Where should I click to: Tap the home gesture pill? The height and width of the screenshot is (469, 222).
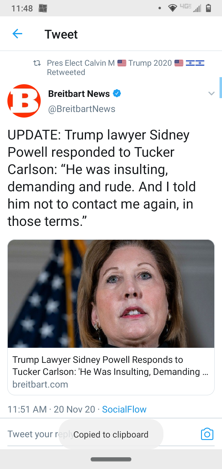click(x=111, y=459)
